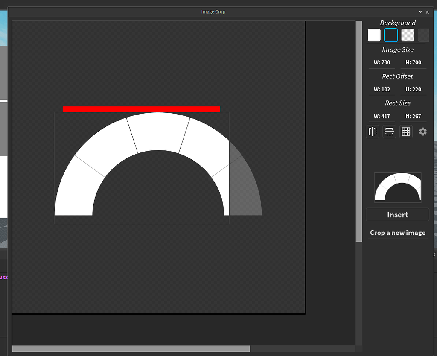Viewport: 437px width, 356px height.
Task: Click the vertical scrollbar beside the canvas
Action: click(358, 128)
